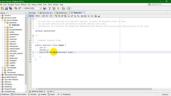Open the Navigate menu

coord(11,5)
